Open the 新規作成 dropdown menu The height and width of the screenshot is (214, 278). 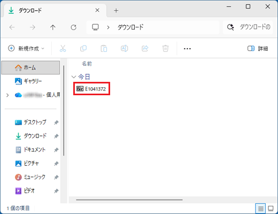click(26, 48)
